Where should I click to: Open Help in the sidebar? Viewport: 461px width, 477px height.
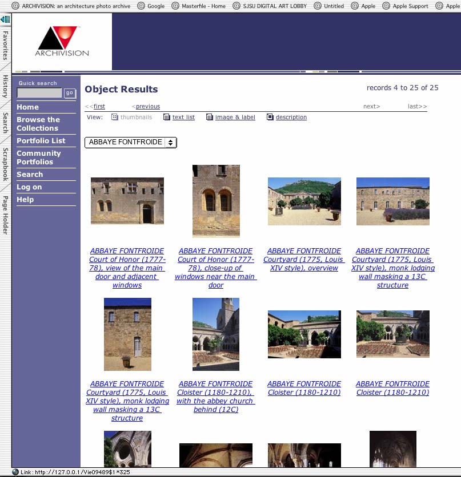[25, 200]
